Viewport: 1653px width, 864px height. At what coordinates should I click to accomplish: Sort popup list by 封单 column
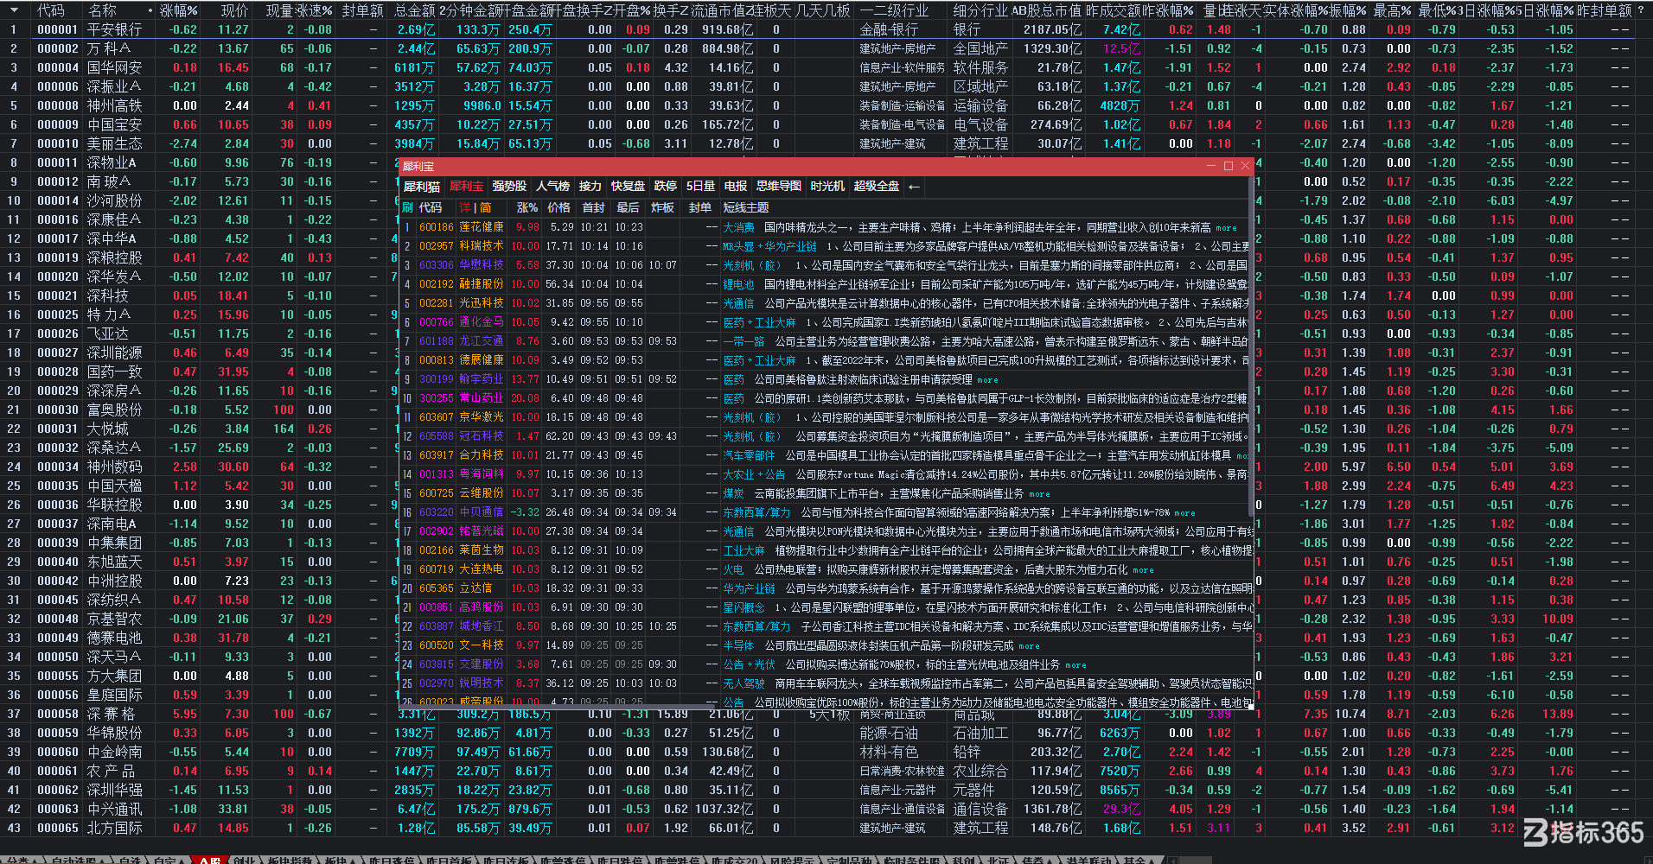700,208
